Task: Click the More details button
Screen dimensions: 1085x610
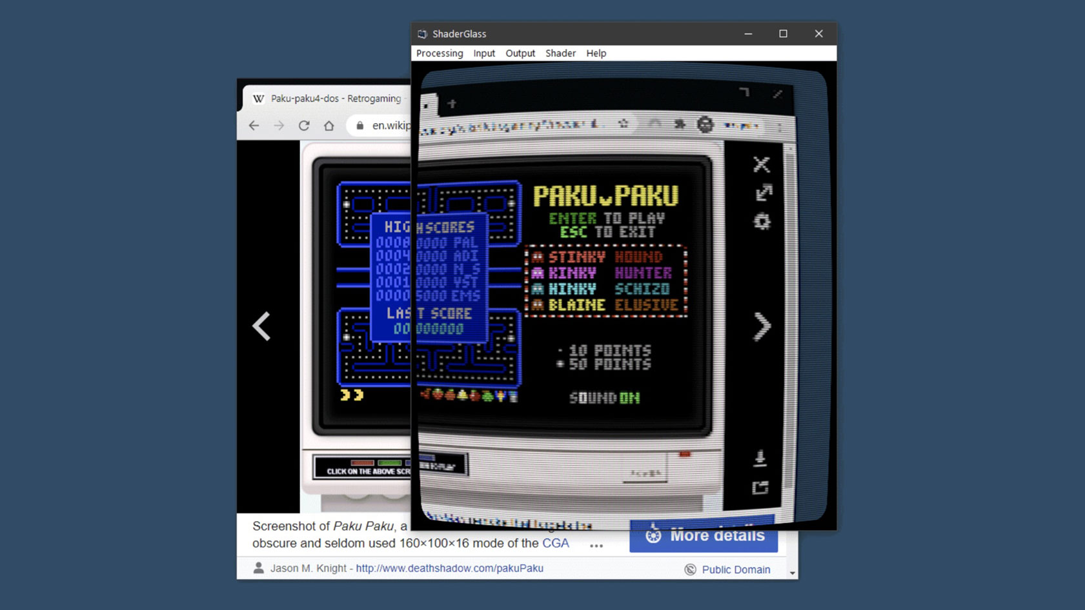Action: click(x=704, y=535)
